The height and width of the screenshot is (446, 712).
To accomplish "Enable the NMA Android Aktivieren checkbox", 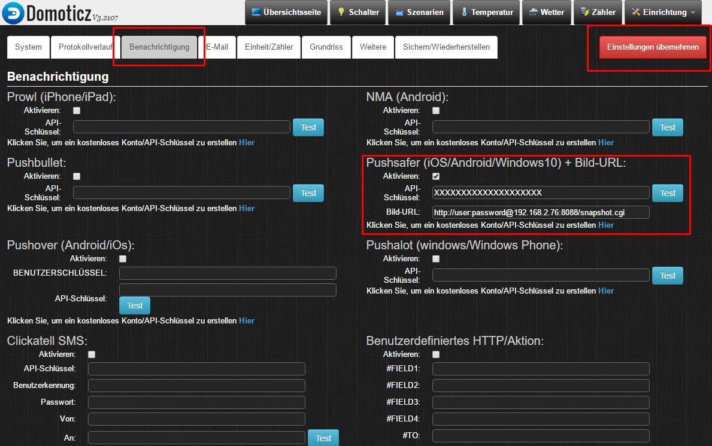I will (436, 111).
